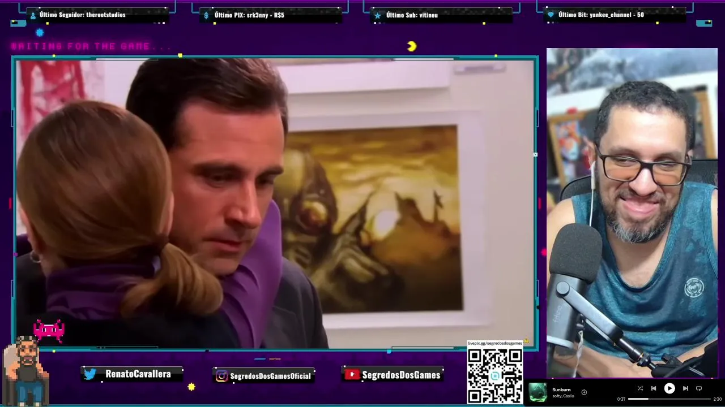Click the RenatoCavallera Twitter handle
Viewport: 725px width, 407px height.
(138, 374)
